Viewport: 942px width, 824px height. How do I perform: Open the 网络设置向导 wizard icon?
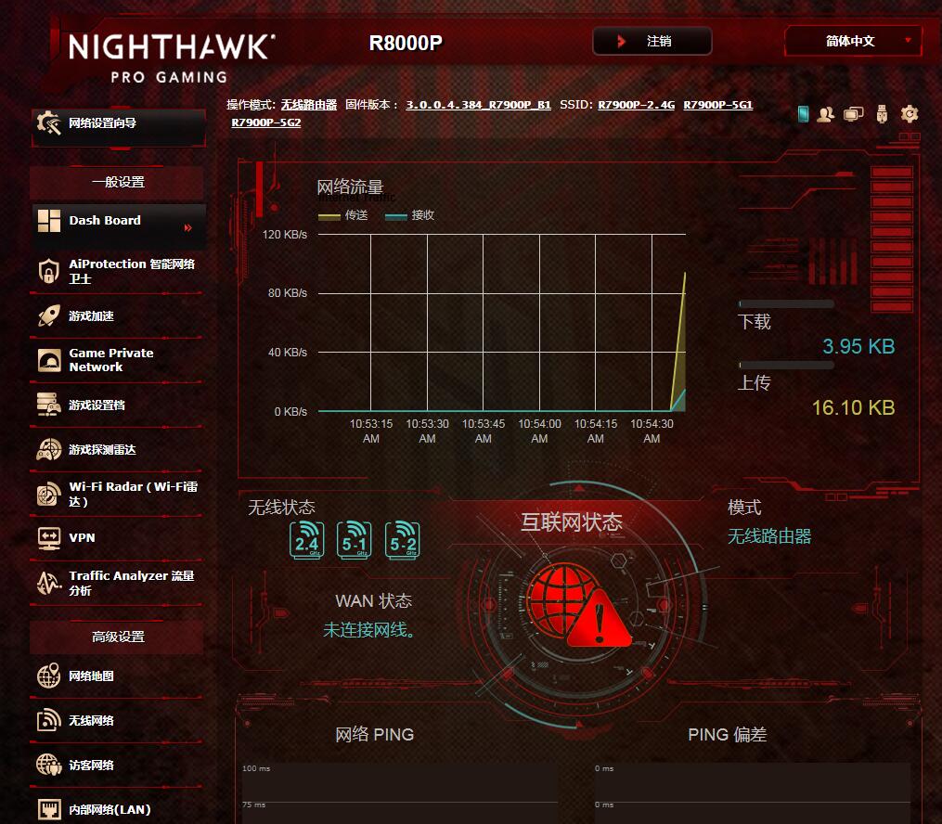tap(48, 123)
